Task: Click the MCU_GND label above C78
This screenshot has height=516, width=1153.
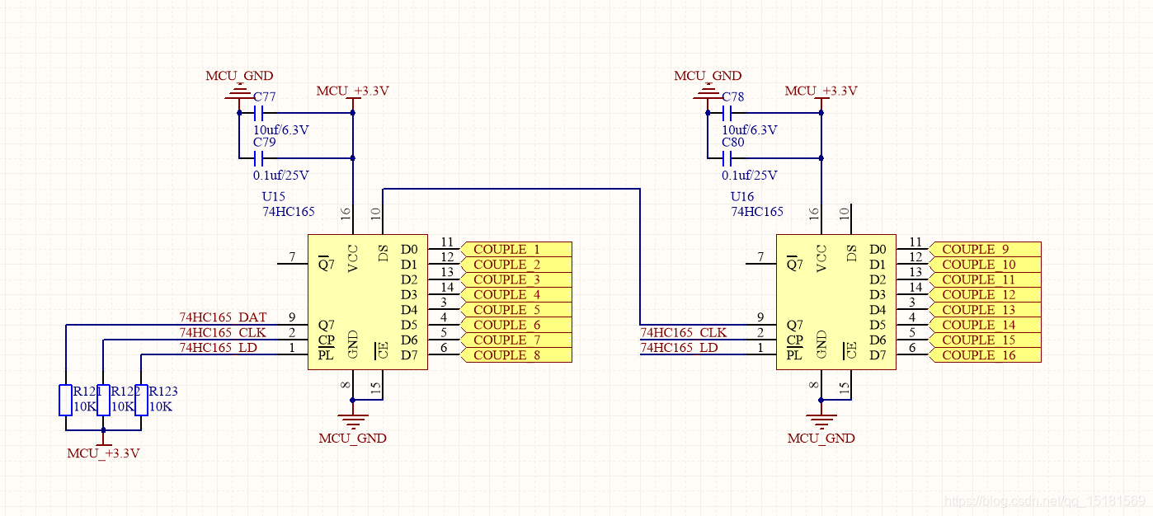Action: coord(708,76)
